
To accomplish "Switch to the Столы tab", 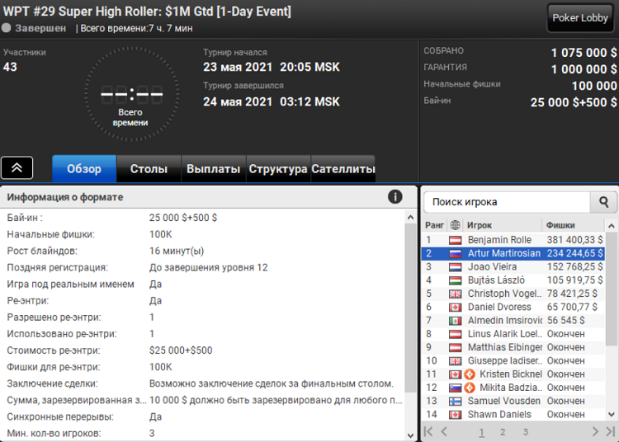I will [x=149, y=169].
